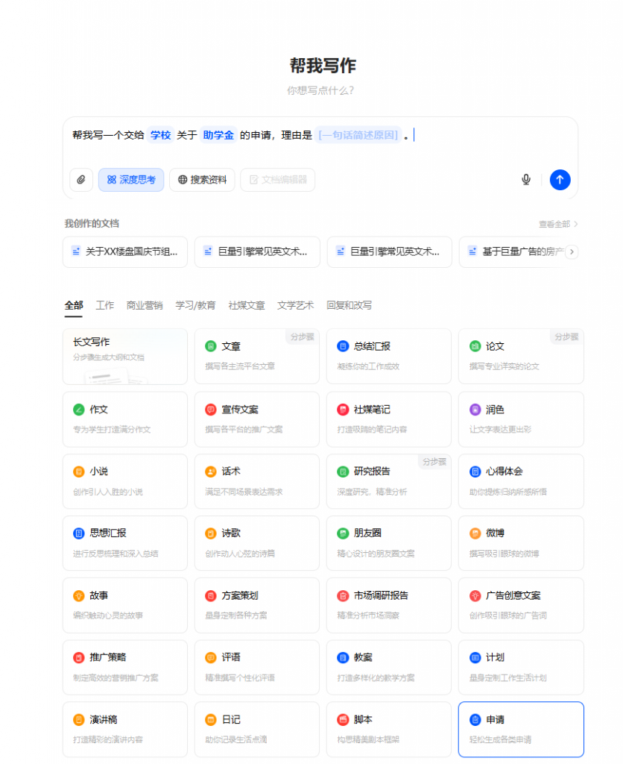Click the 一句话简述原因 input placeholder
The height and width of the screenshot is (764, 623).
(358, 135)
